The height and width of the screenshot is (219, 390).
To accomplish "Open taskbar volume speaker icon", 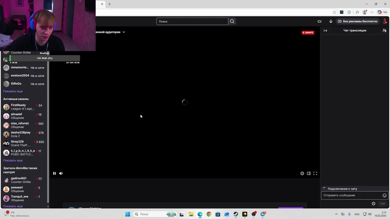I will tap(370, 214).
